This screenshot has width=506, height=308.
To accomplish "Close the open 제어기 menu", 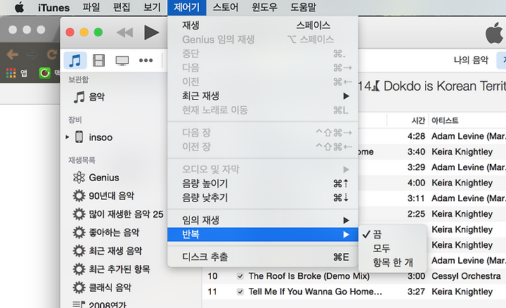I will click(186, 8).
